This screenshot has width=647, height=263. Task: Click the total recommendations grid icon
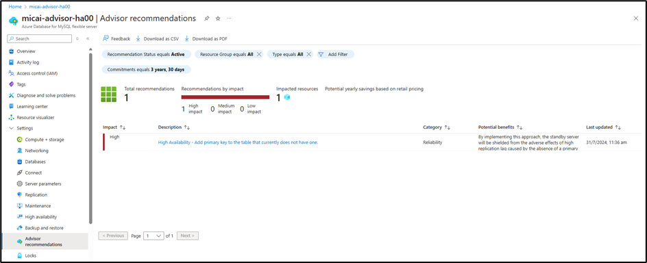[109, 95]
